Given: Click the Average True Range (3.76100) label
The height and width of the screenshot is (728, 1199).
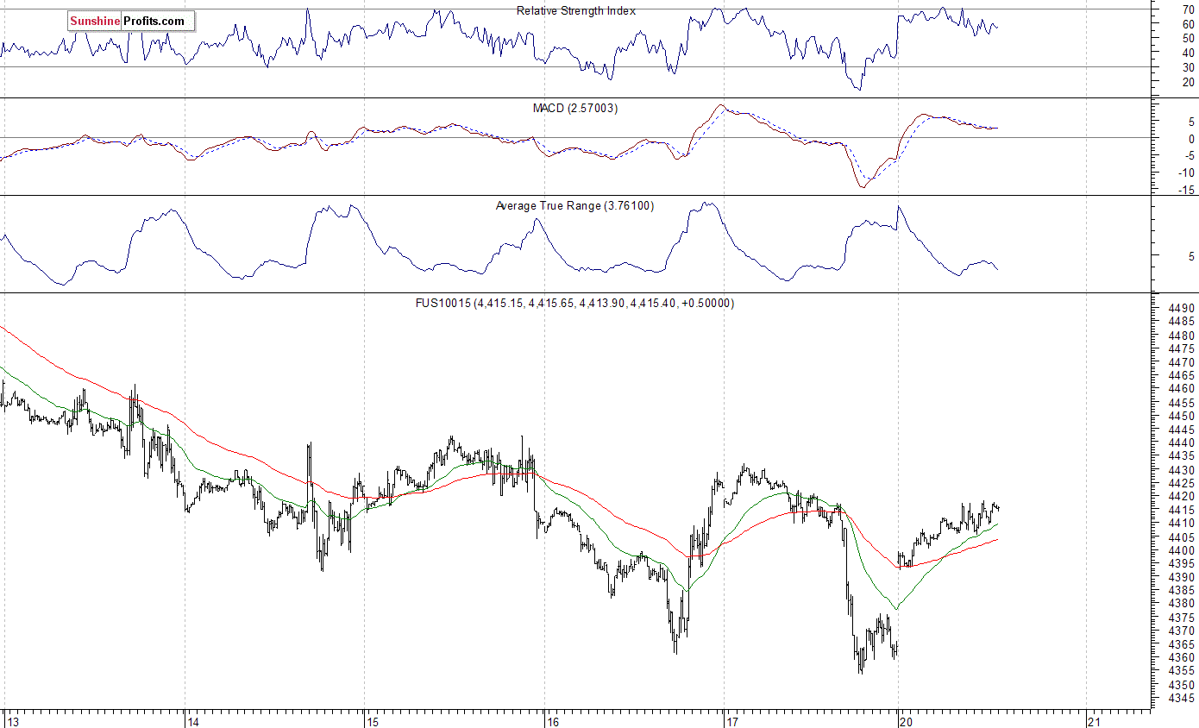Looking at the screenshot, I should (574, 206).
